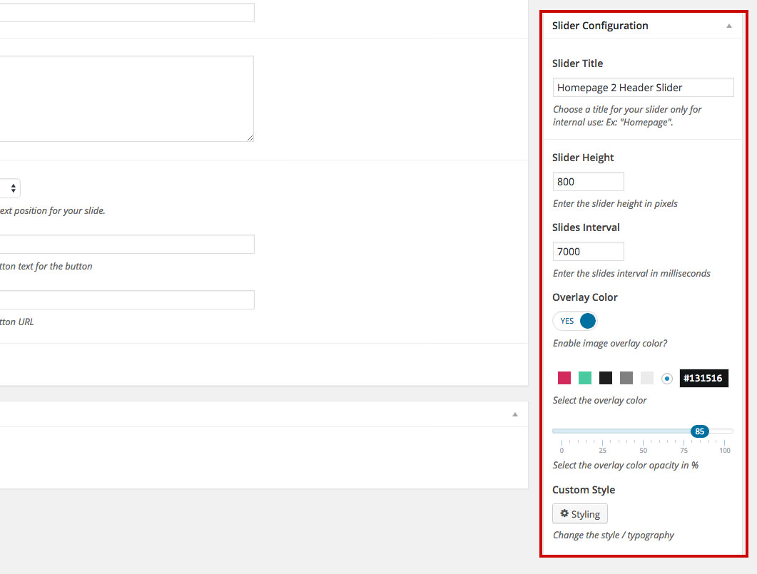The width and height of the screenshot is (757, 574).
Task: Select the 'Slider Configuration' panel title
Action: [600, 26]
